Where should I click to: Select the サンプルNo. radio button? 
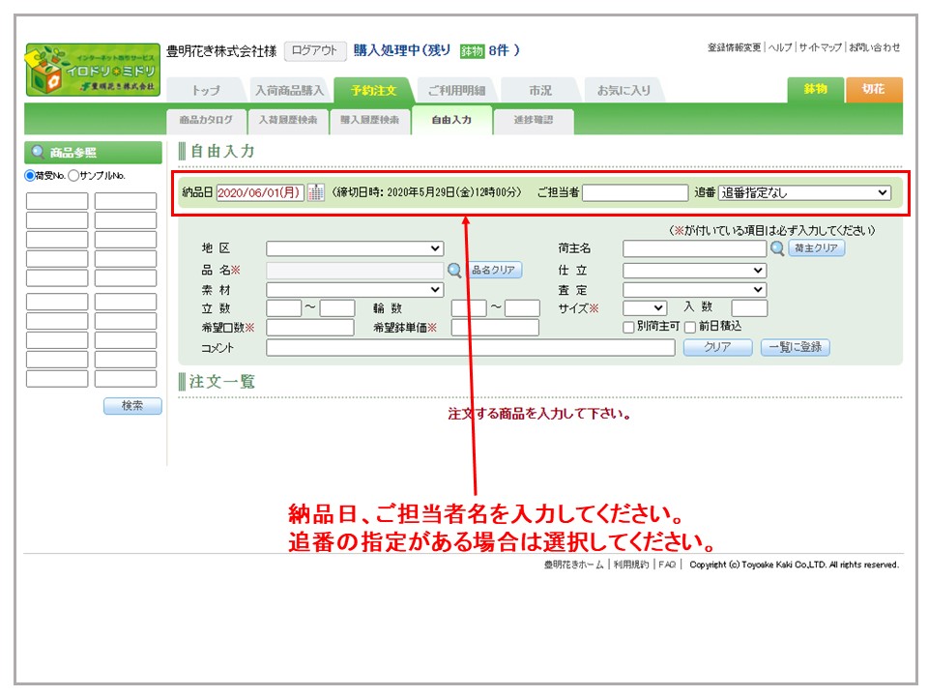[73, 176]
